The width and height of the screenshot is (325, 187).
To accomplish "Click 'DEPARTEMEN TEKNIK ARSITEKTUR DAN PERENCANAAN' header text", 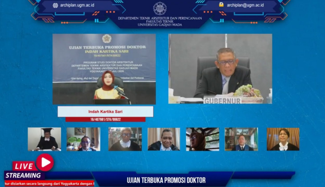I will 160,18.
